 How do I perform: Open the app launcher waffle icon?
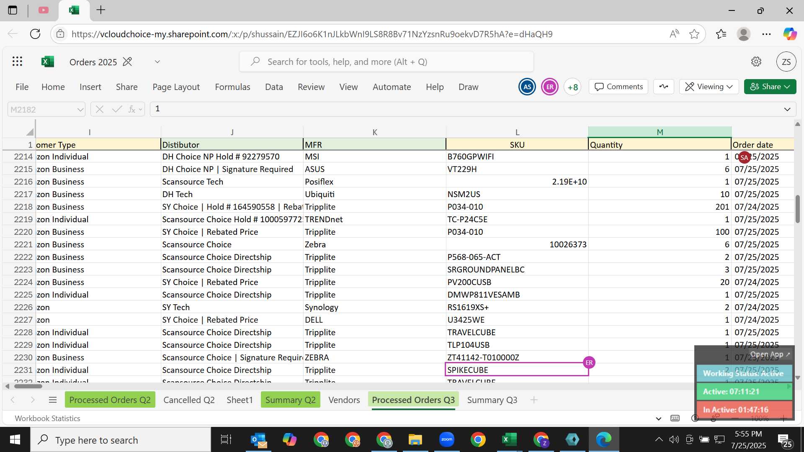coord(17,62)
